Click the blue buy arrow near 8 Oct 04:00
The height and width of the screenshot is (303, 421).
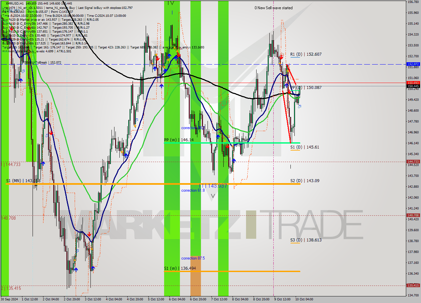(234, 160)
